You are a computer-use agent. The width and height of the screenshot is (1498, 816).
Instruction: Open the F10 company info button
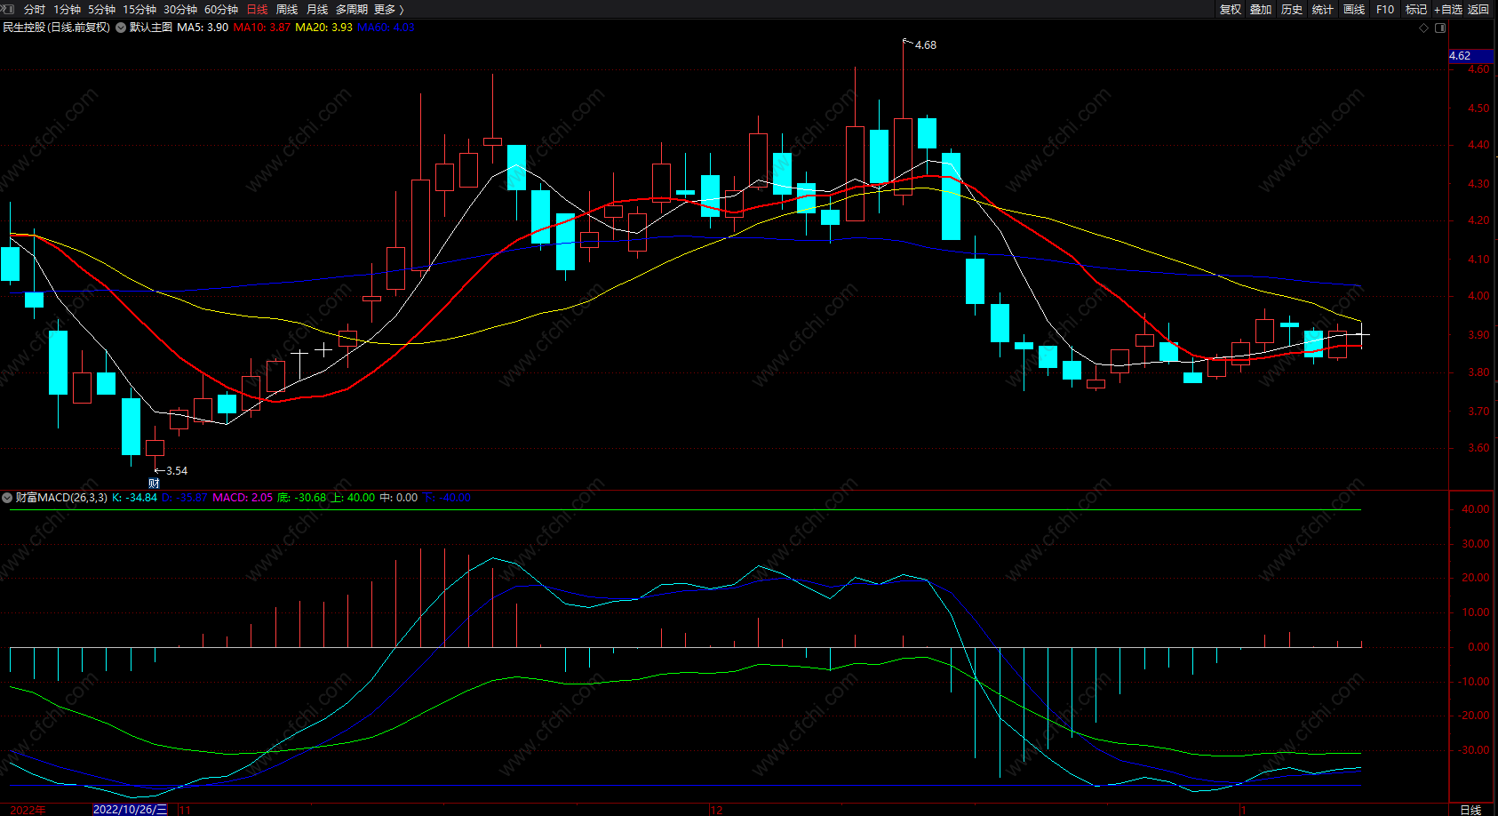[1385, 10]
